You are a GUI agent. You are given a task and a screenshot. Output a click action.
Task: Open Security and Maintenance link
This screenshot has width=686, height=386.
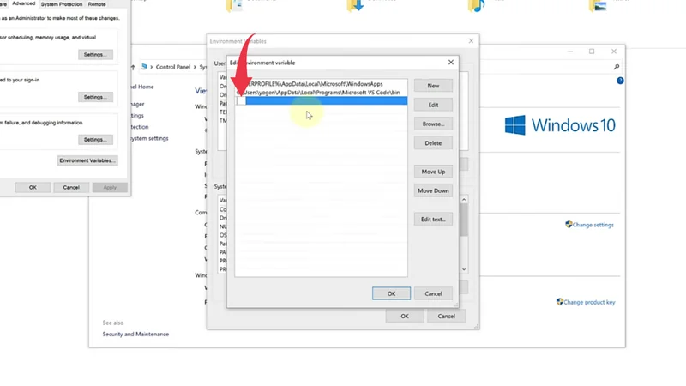135,335
